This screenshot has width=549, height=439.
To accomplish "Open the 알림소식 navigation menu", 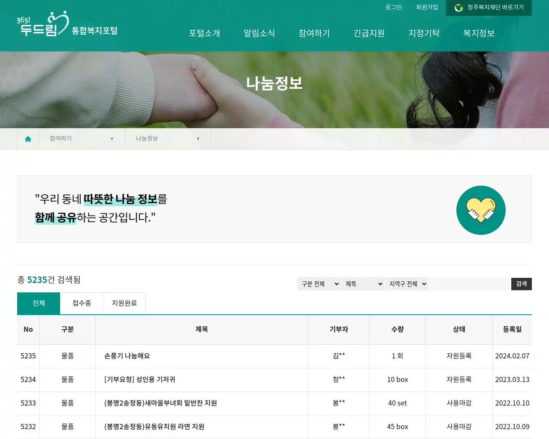I will pos(259,33).
